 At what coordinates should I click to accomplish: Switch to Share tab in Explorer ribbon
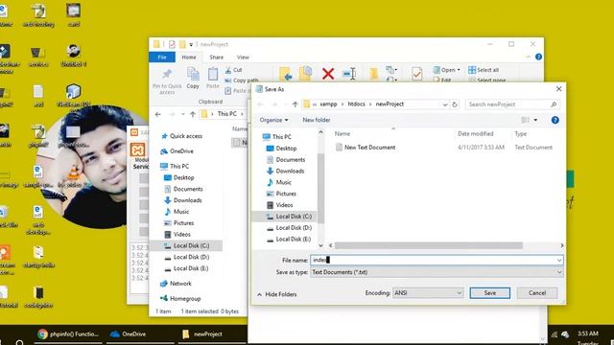click(x=216, y=57)
